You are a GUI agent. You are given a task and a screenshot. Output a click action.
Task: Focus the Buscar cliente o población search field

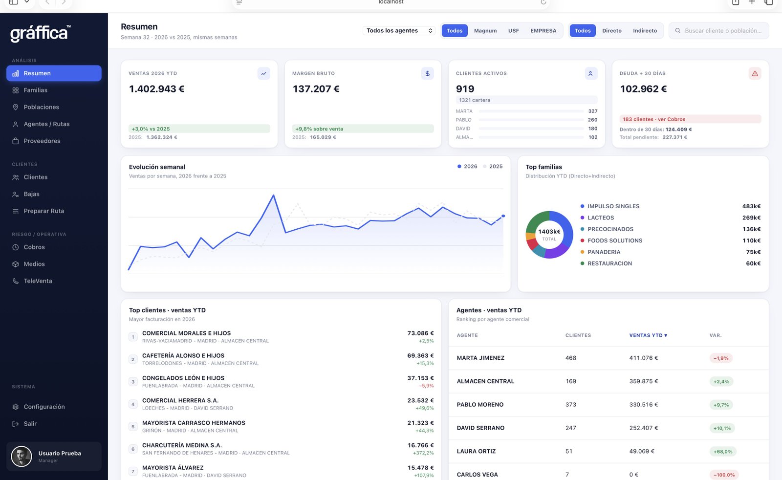coord(719,31)
